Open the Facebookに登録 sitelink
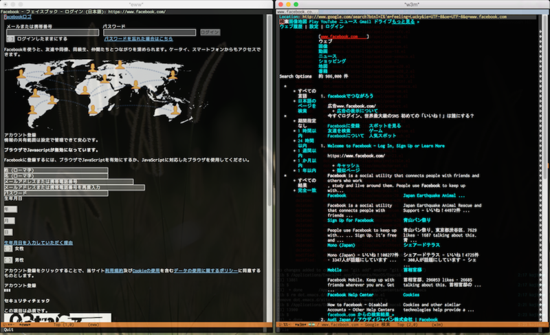The width and height of the screenshot is (550, 335). coord(344,126)
